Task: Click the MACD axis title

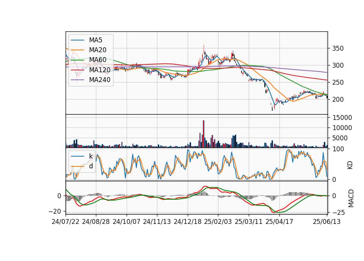Action: coord(351,199)
